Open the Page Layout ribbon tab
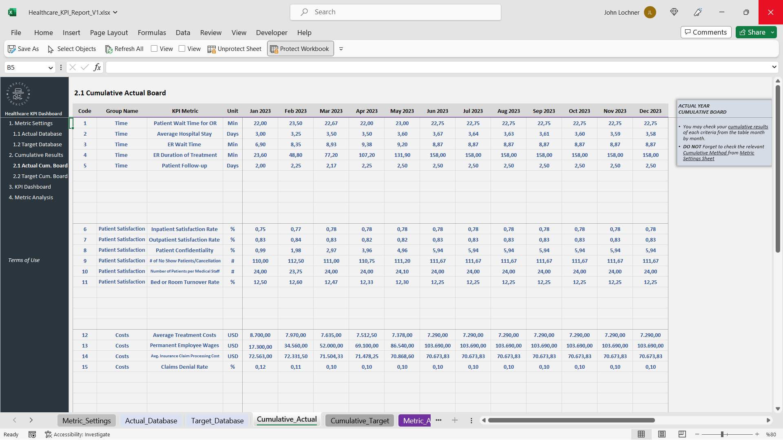Screen dimensions: 783x440 (109, 33)
